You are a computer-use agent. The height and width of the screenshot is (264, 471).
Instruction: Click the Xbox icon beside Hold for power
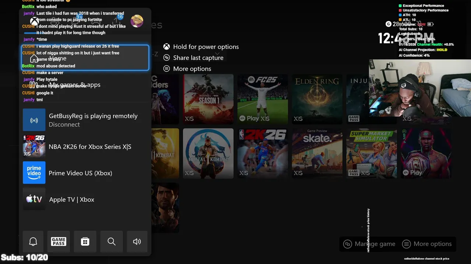pos(167,47)
